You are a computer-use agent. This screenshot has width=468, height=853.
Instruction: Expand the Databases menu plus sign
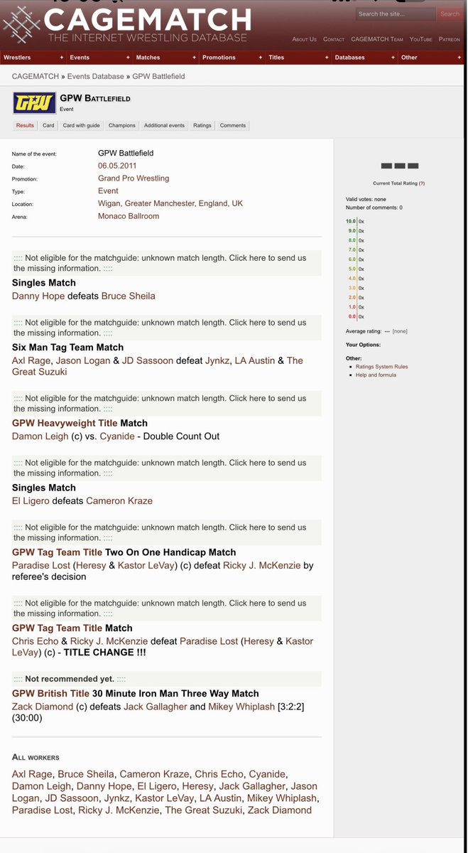pyautogui.click(x=394, y=58)
